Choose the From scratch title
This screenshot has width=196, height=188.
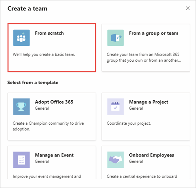click(x=49, y=33)
